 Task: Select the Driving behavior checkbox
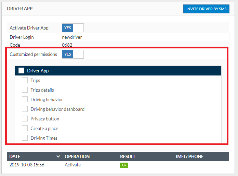(x=25, y=99)
